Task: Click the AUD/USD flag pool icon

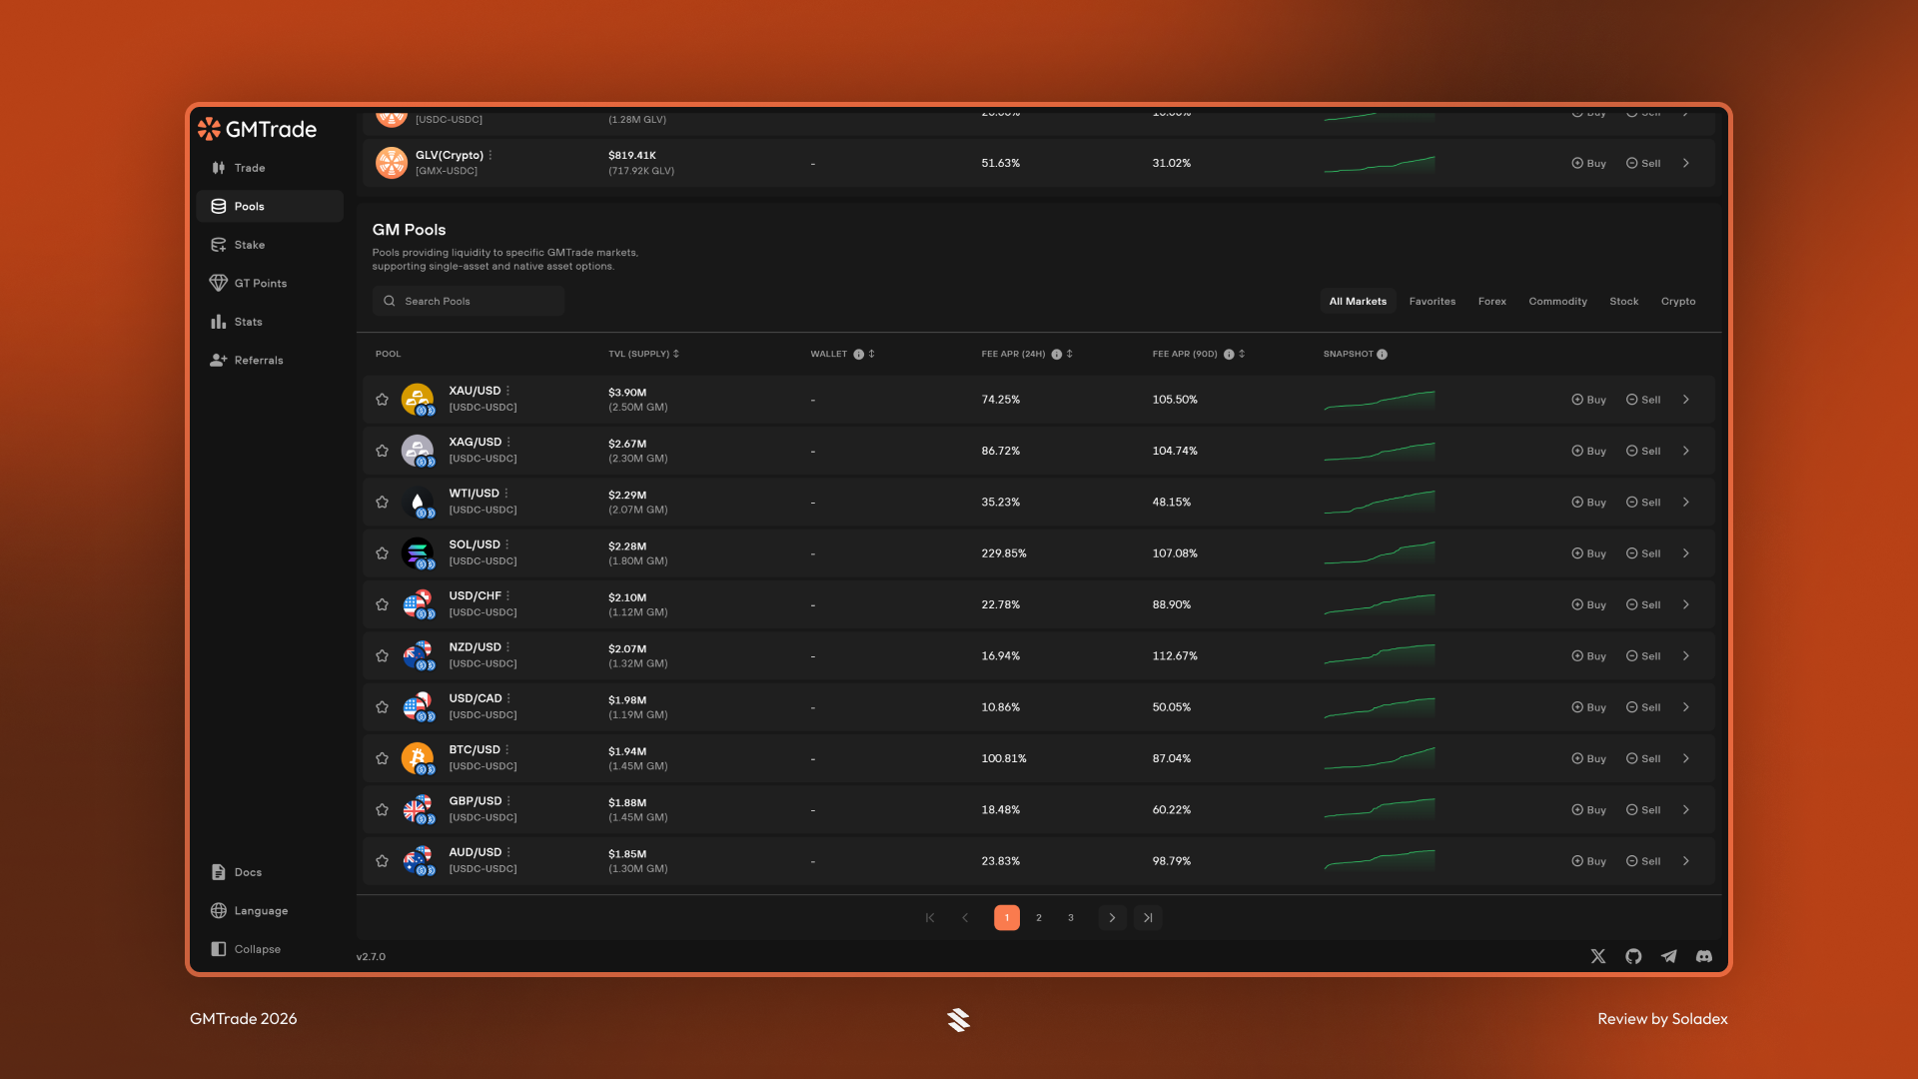Action: [x=418, y=861]
